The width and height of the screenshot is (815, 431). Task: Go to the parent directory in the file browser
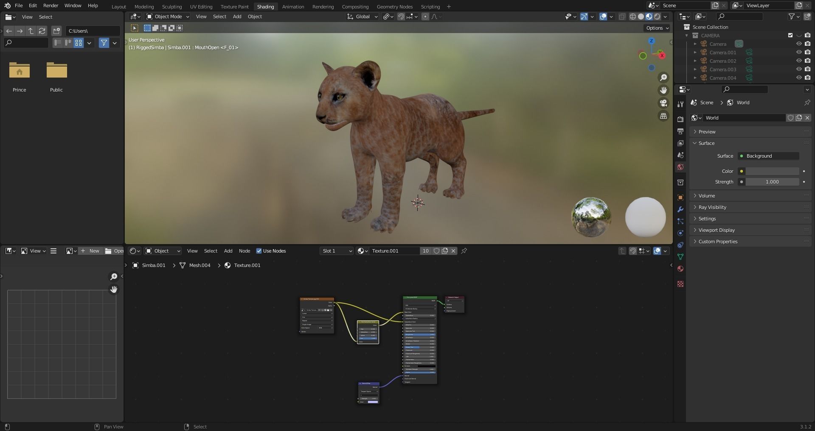(x=31, y=31)
